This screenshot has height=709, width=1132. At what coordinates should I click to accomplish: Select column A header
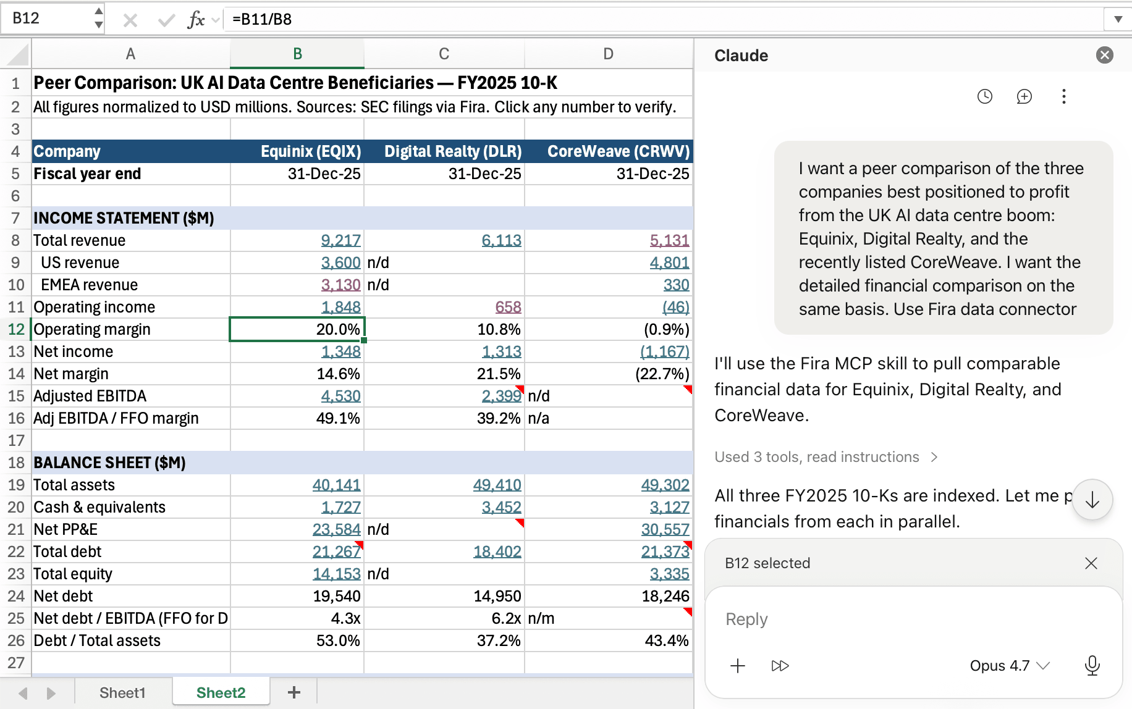tap(130, 54)
